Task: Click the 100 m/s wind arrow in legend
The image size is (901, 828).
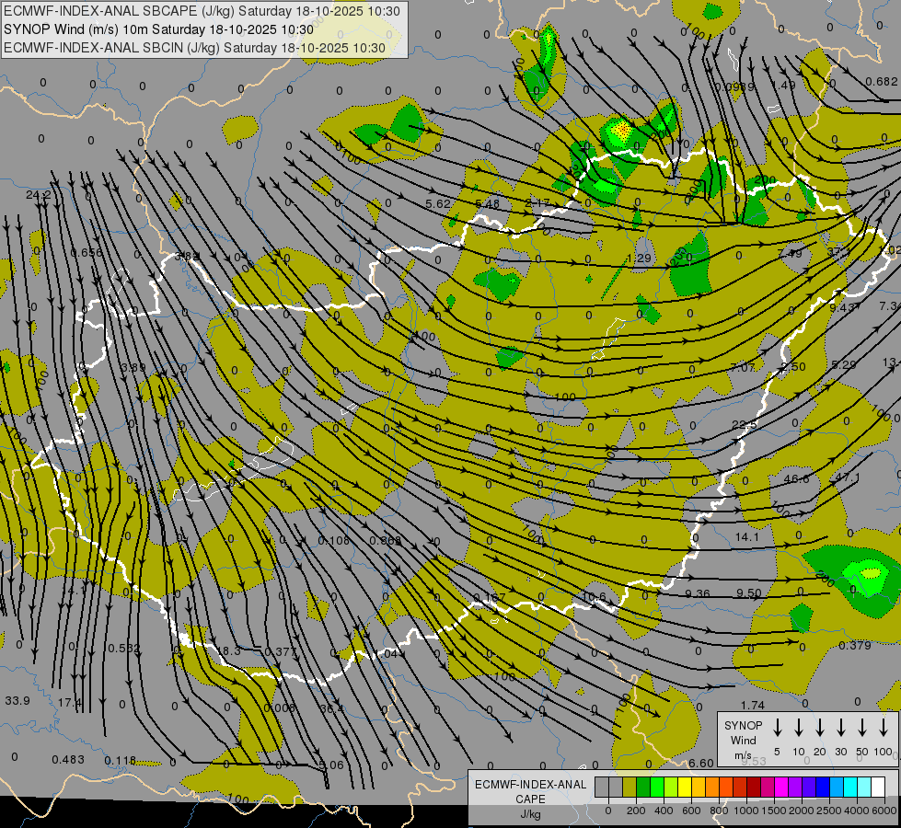Action: tap(884, 728)
